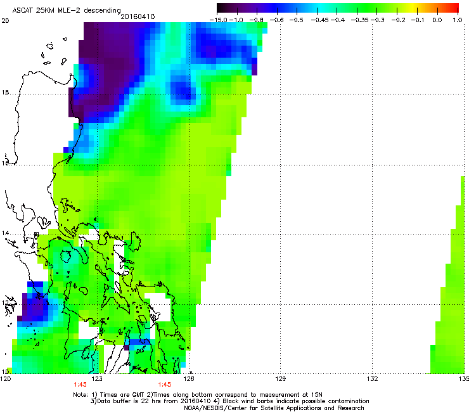Image resolution: width=469 pixels, height=412 pixels.
Task: Select the "-0.1" color scale label
Action: tap(418, 20)
